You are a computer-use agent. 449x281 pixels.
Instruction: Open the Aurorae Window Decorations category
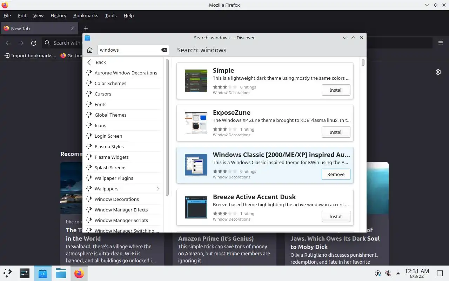point(123,73)
